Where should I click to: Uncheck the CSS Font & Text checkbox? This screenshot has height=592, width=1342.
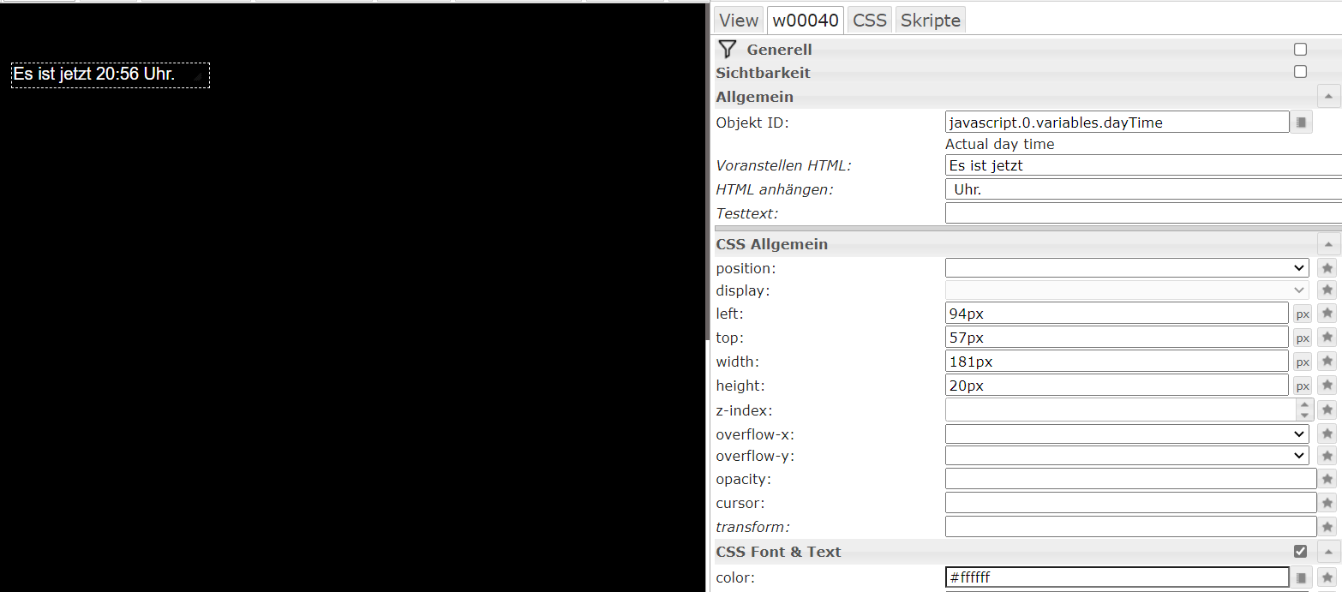pyautogui.click(x=1300, y=552)
